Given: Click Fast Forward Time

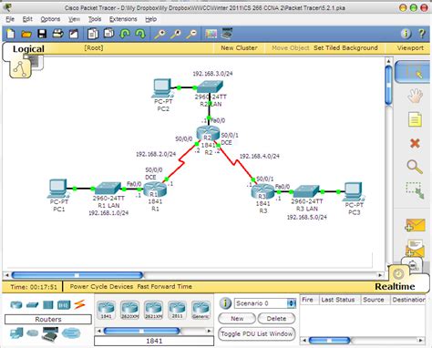Looking at the screenshot, I should click(164, 287).
